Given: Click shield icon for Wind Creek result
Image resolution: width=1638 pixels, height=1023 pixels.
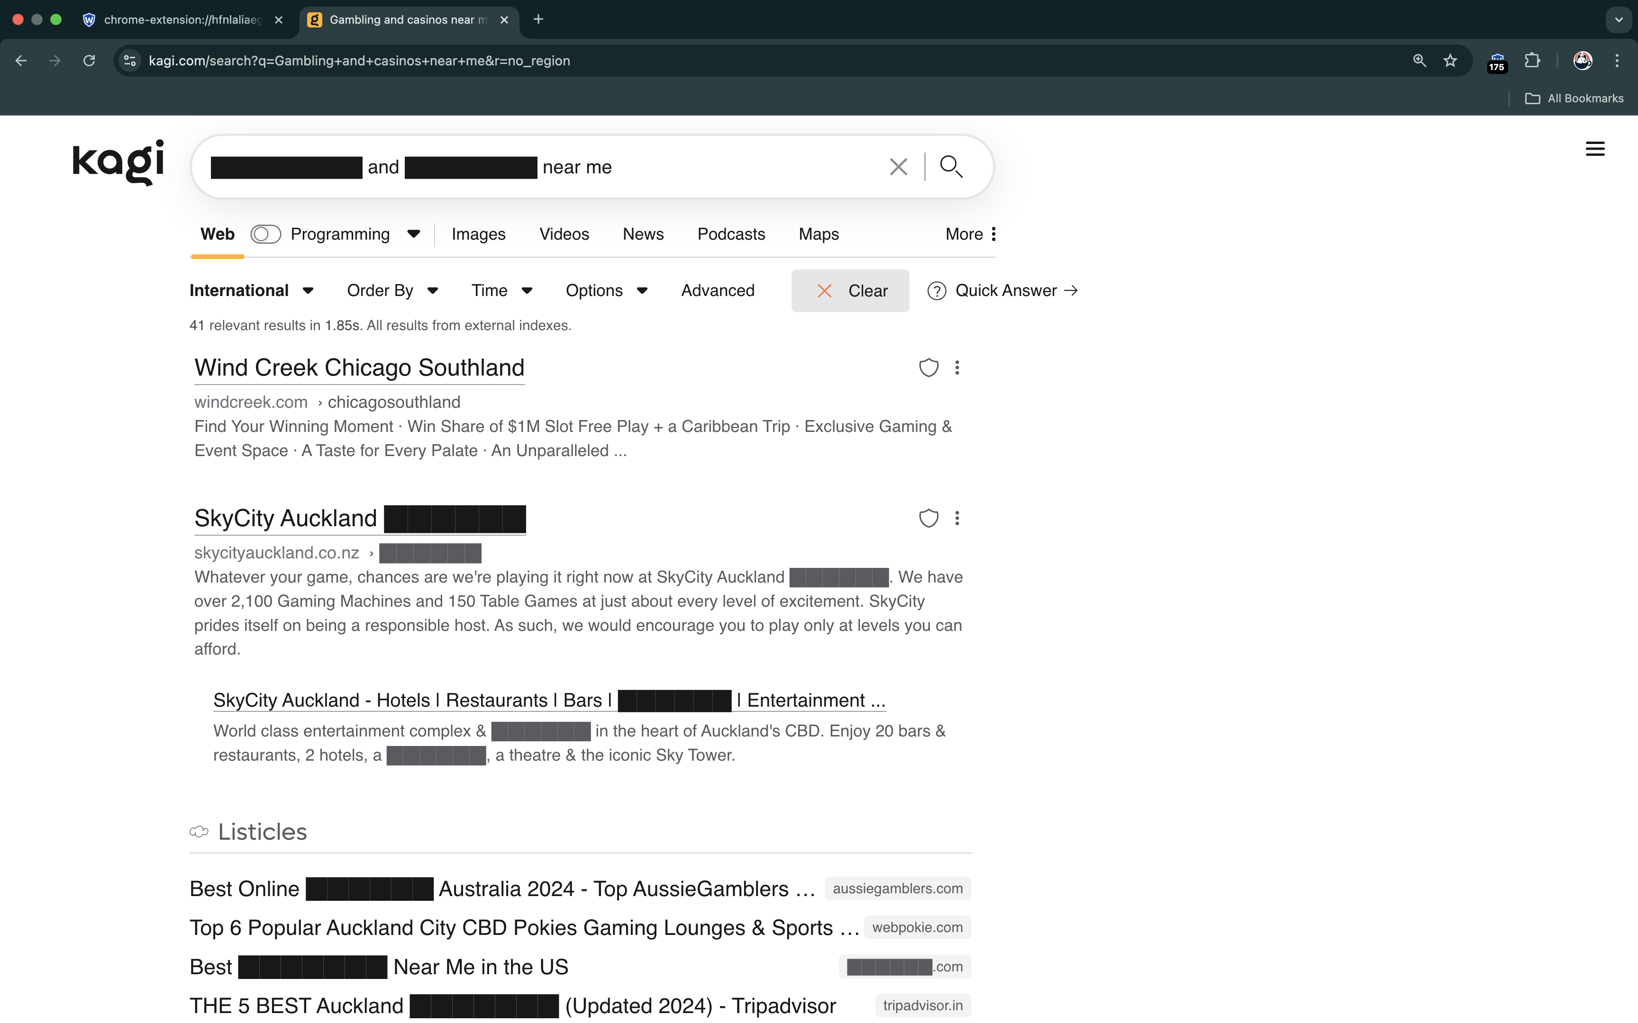Looking at the screenshot, I should point(928,368).
